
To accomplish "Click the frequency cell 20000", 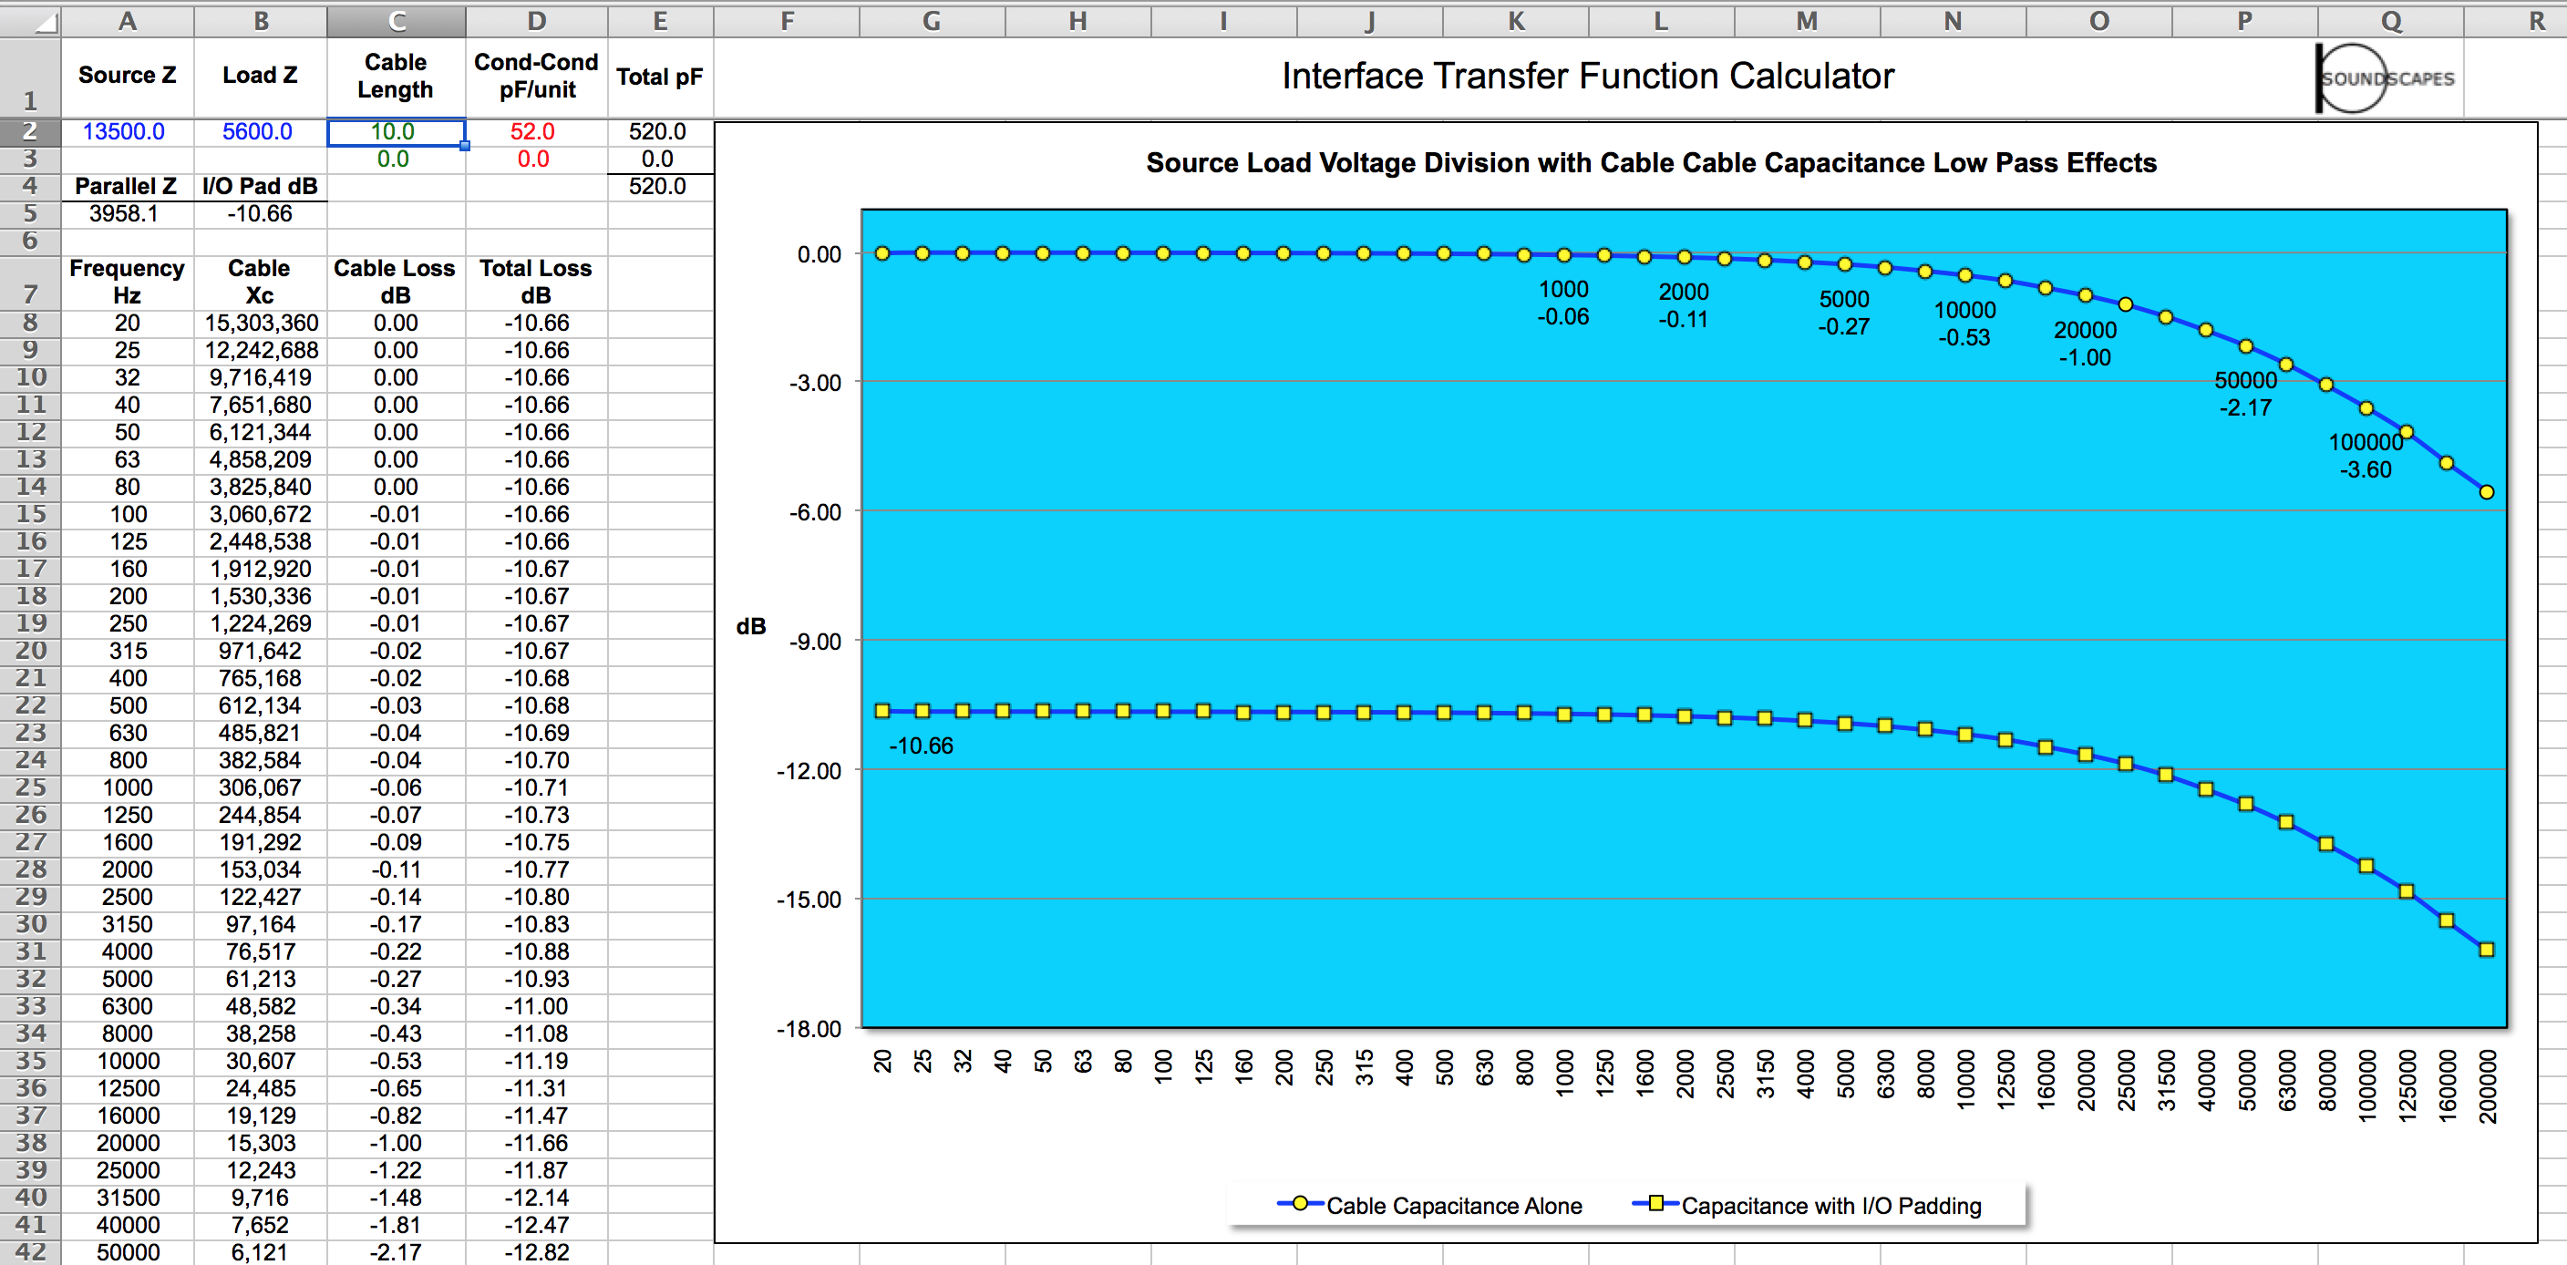I will click(128, 1144).
